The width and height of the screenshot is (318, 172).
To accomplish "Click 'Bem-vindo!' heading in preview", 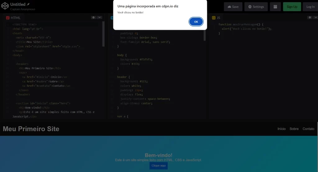I will pyautogui.click(x=159, y=155).
